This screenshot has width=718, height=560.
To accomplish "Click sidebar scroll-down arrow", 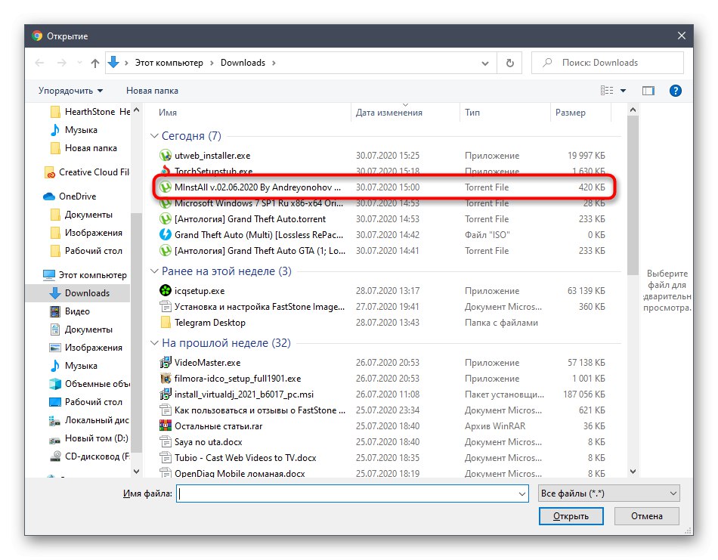I will click(x=137, y=471).
